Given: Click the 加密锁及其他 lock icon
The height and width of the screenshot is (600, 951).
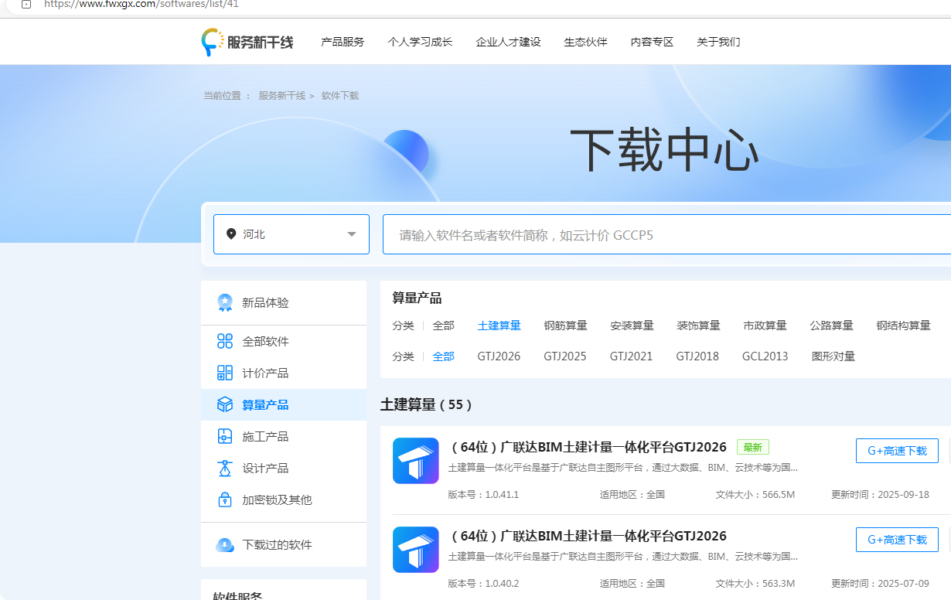Looking at the screenshot, I should [225, 499].
